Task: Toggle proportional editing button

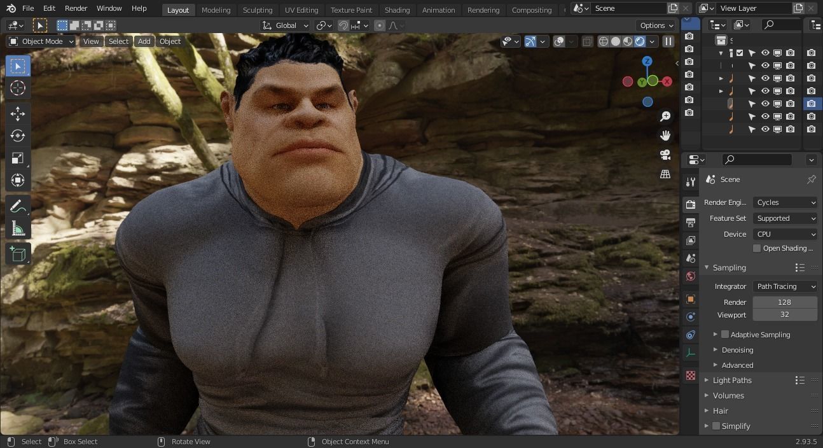Action: (x=380, y=25)
